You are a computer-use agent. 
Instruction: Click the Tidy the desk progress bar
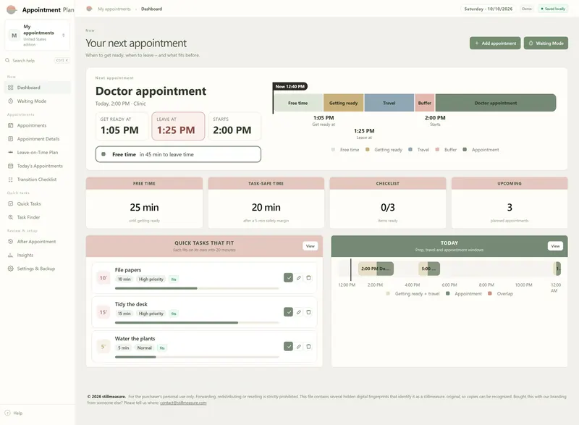point(197,323)
